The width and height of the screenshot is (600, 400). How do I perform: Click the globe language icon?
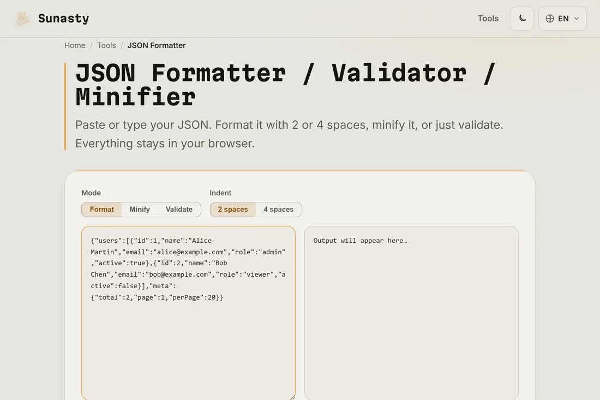click(550, 19)
